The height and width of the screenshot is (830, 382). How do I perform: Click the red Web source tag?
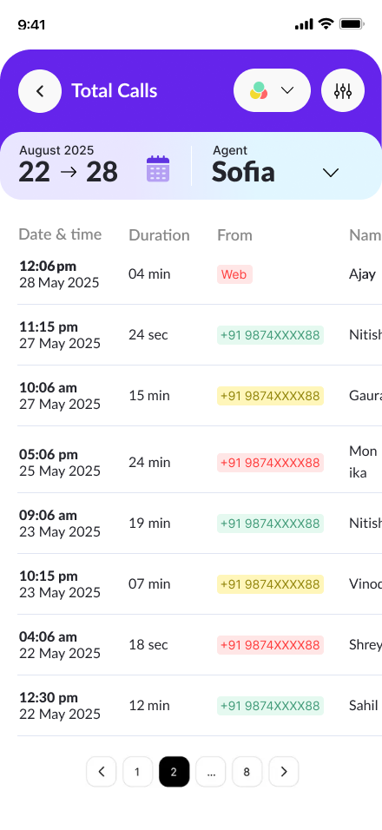[234, 274]
